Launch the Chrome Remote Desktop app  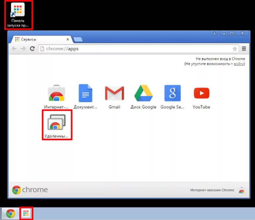click(x=57, y=122)
